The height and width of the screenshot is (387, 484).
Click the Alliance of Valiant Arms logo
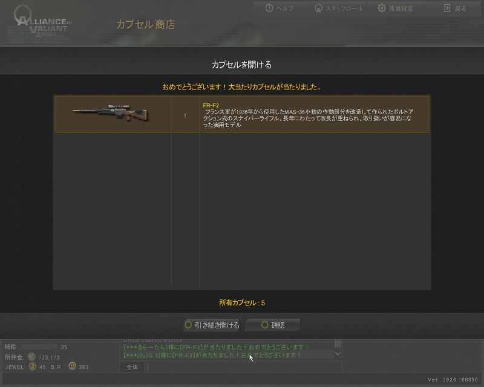(x=42, y=22)
